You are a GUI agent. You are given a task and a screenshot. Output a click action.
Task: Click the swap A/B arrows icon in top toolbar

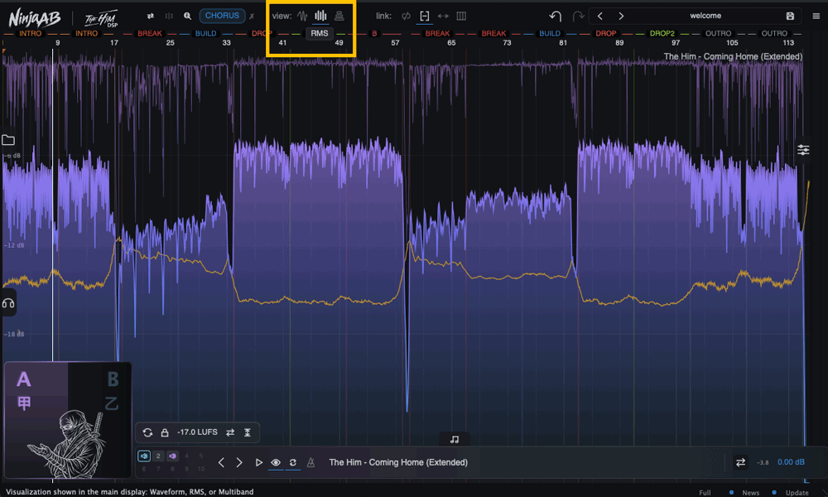click(x=151, y=16)
